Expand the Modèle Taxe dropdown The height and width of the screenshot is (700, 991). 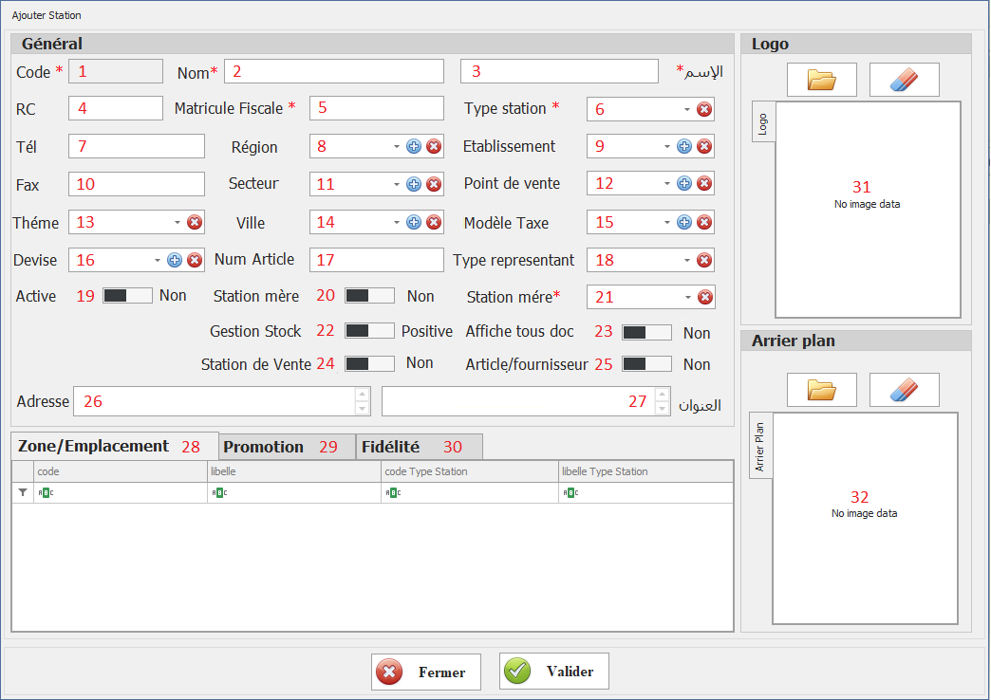pos(666,222)
